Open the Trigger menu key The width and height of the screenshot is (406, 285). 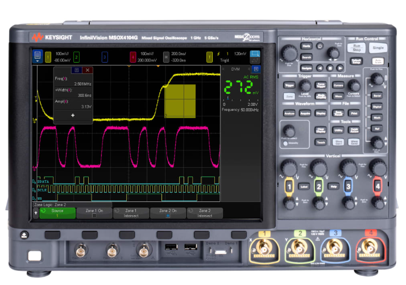pyautogui.click(x=289, y=85)
